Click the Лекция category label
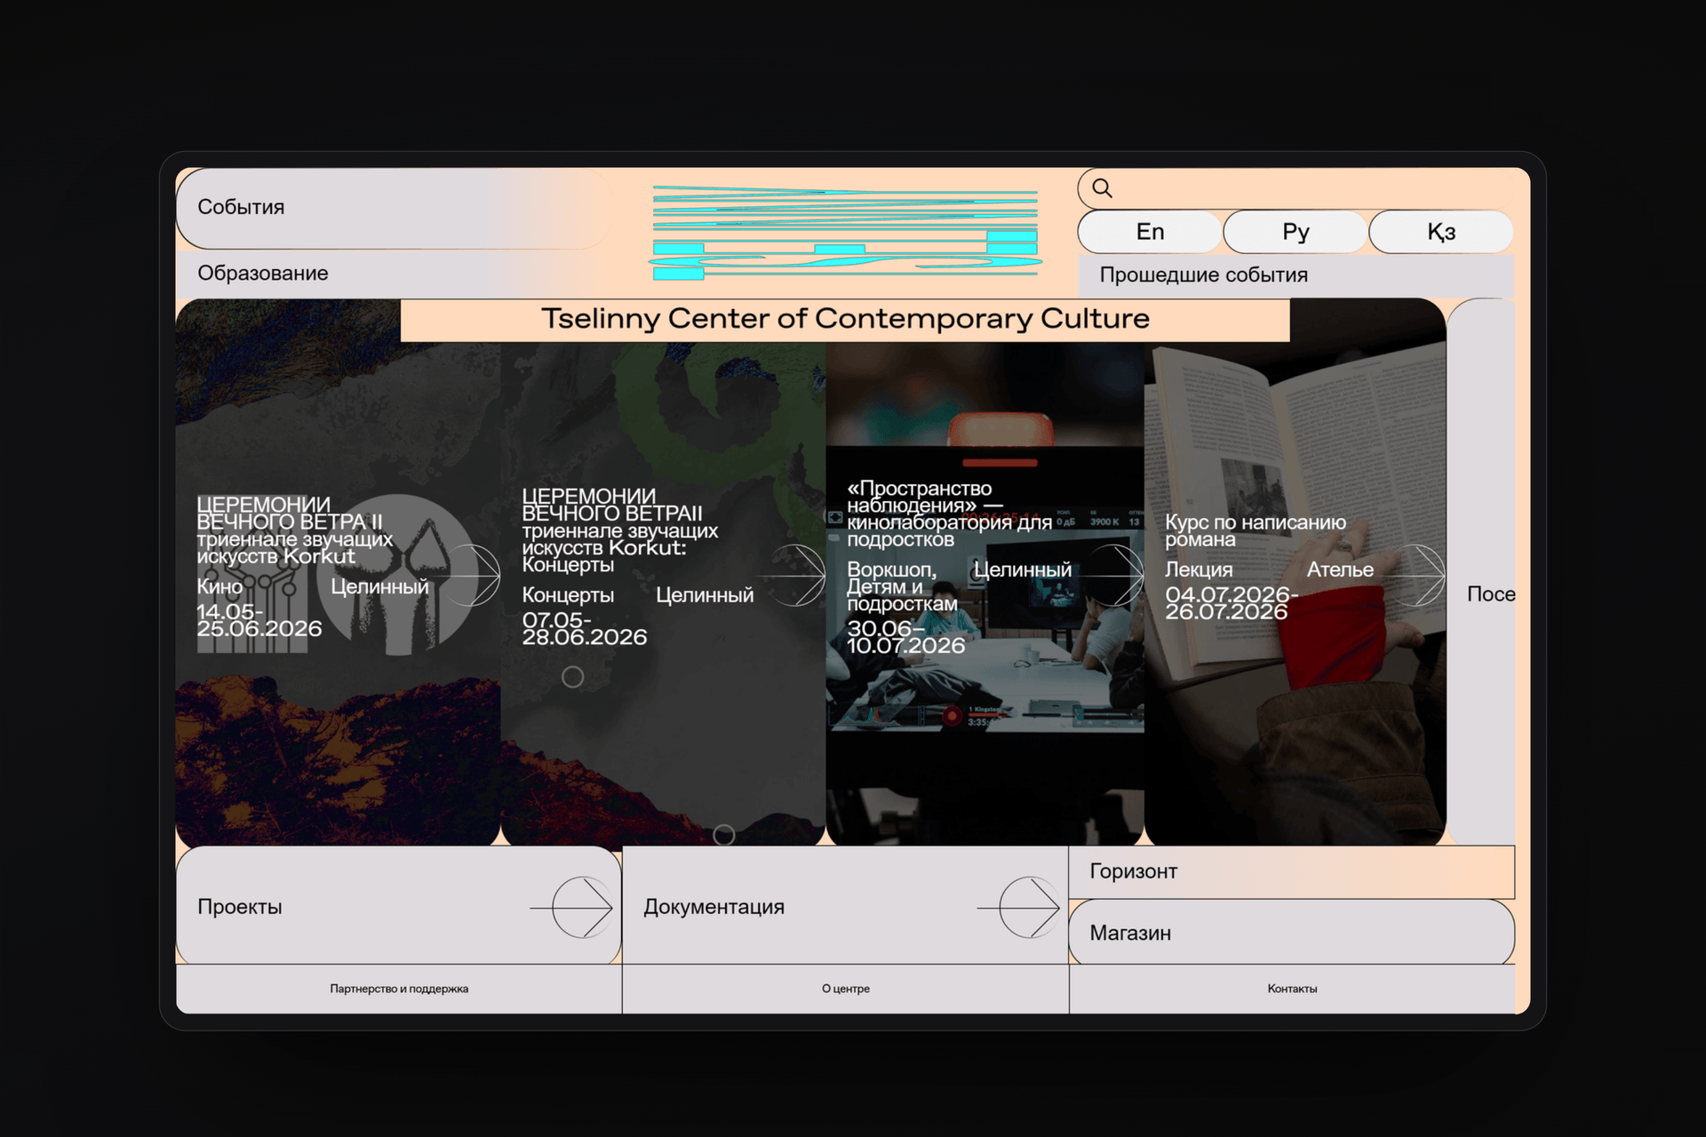1706x1137 pixels. 1199,569
